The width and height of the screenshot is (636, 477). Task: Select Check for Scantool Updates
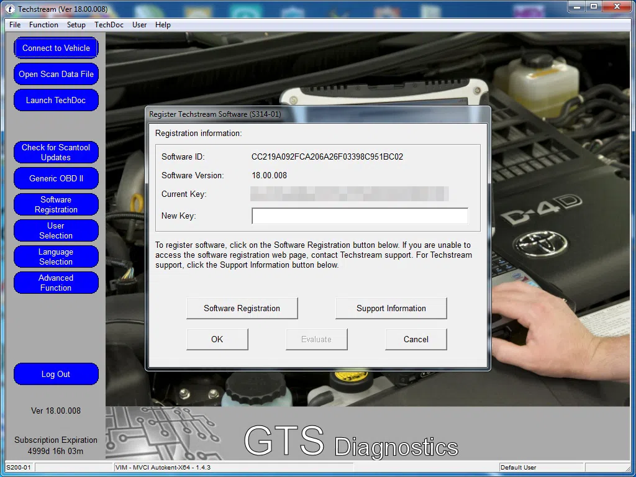pyautogui.click(x=56, y=152)
